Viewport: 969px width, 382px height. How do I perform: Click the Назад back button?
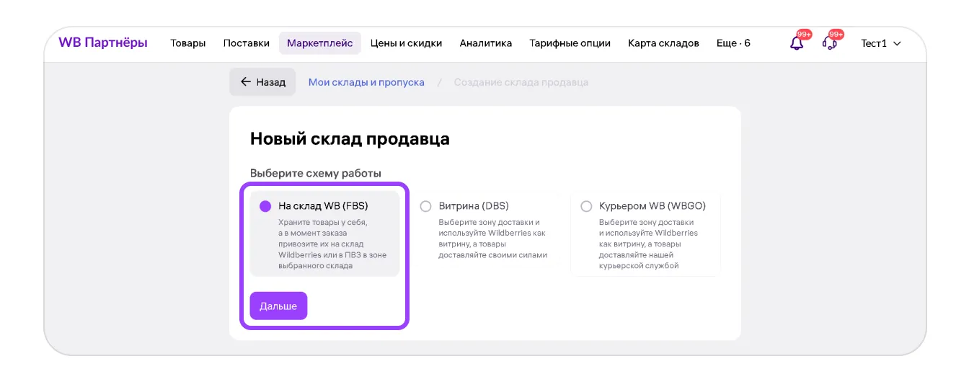pyautogui.click(x=262, y=82)
